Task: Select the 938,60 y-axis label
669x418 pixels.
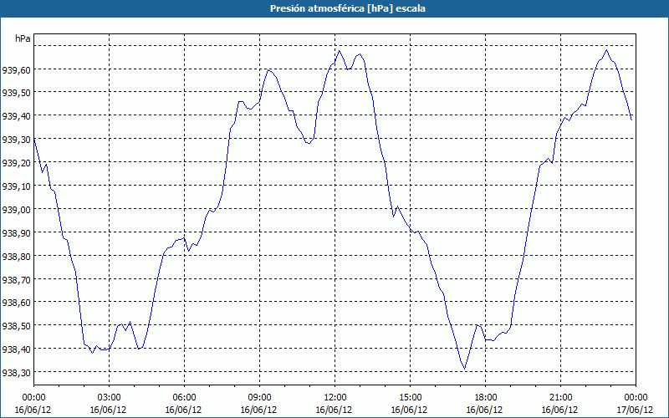Action: coord(16,302)
